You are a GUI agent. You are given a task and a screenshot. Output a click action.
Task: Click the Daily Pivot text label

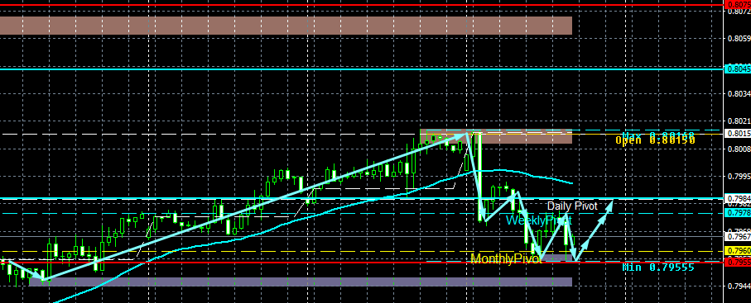point(572,206)
